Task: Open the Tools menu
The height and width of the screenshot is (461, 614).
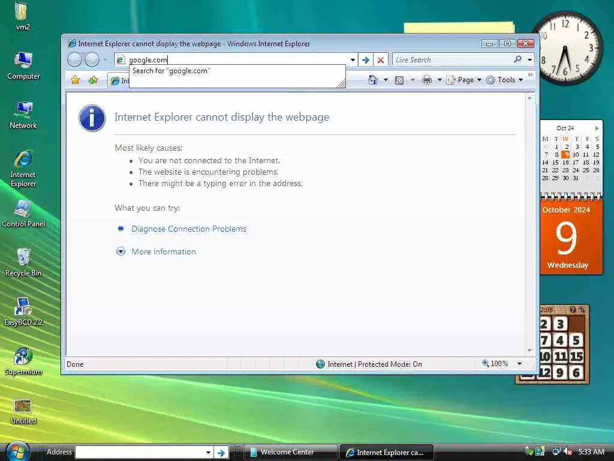Action: pyautogui.click(x=505, y=80)
